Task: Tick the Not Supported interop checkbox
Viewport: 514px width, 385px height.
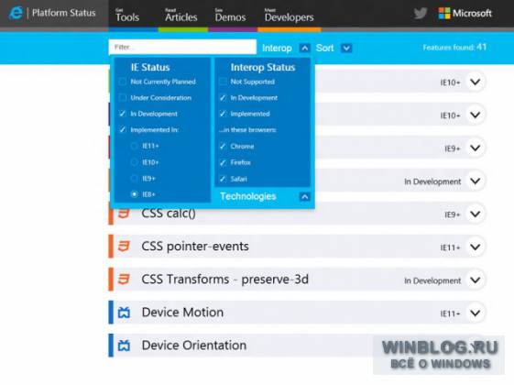Action: [223, 82]
